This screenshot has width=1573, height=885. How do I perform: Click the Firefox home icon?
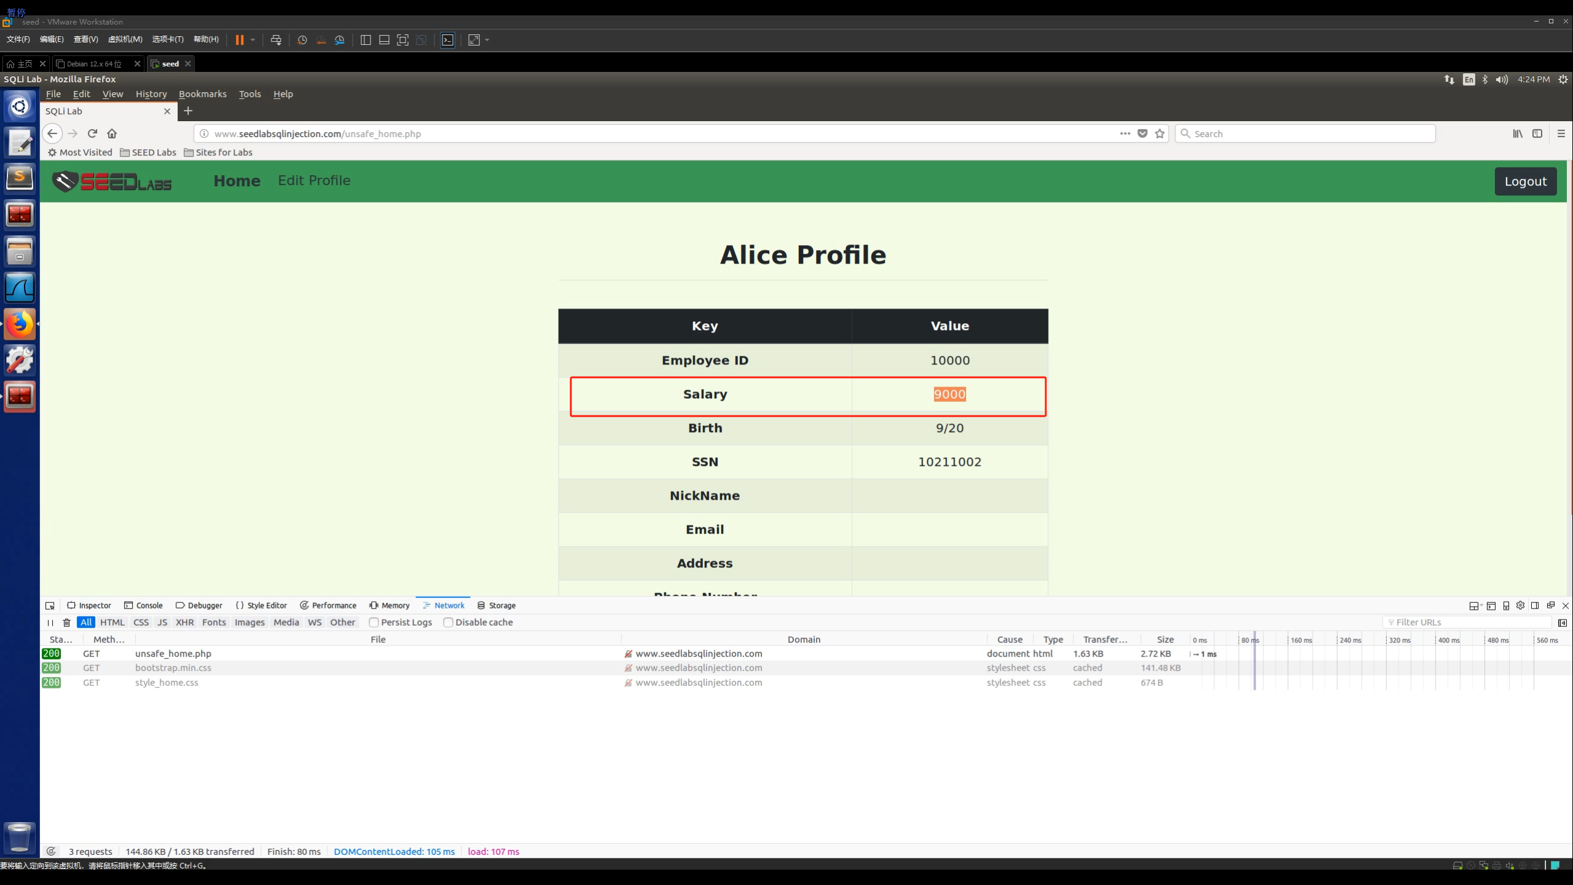click(112, 133)
